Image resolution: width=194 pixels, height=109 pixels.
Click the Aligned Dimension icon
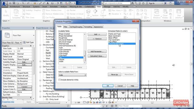(40, 3)
